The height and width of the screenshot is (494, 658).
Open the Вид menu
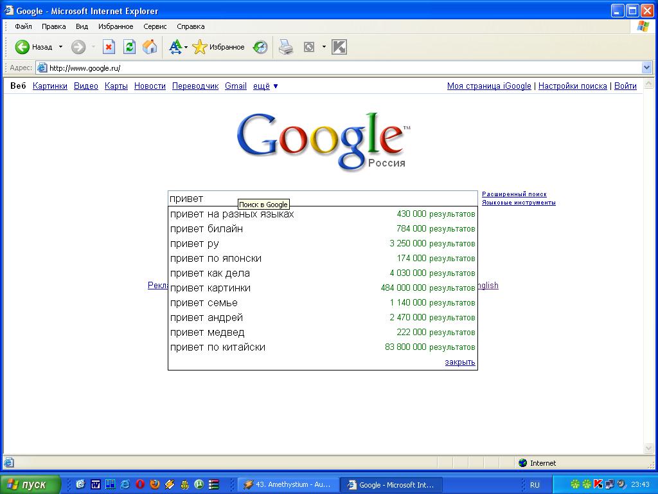(x=82, y=26)
